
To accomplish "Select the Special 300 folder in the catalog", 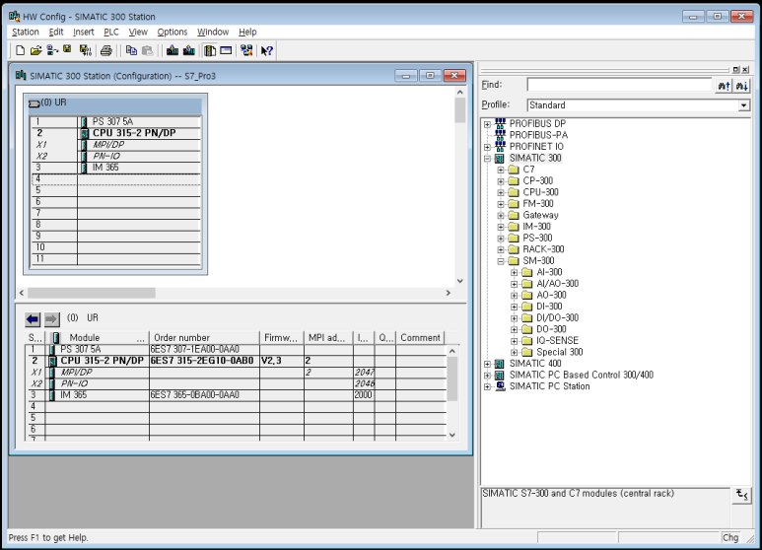I will click(559, 352).
